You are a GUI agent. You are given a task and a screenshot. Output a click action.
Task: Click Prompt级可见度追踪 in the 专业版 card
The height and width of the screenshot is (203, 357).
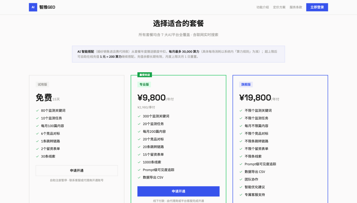(x=158, y=170)
